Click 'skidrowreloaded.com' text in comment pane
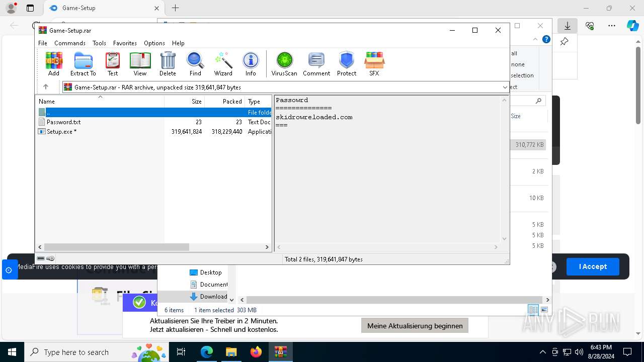This screenshot has width=644, height=362. pos(314,117)
